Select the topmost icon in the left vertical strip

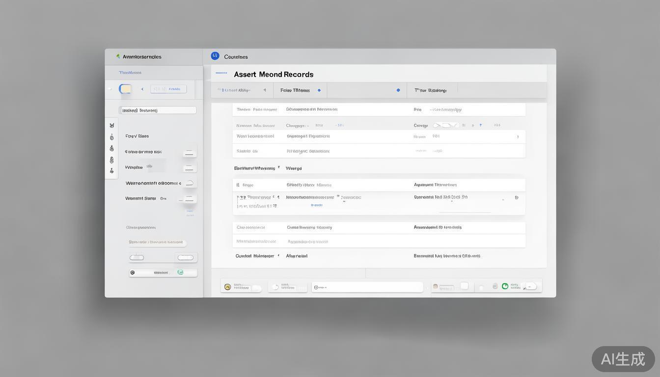tap(111, 126)
